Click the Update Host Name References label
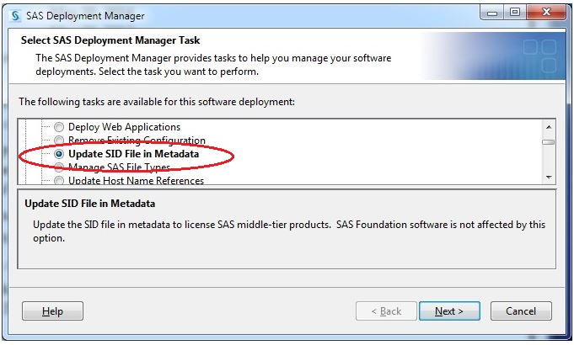Viewport: 574px width, 345px height. click(137, 181)
